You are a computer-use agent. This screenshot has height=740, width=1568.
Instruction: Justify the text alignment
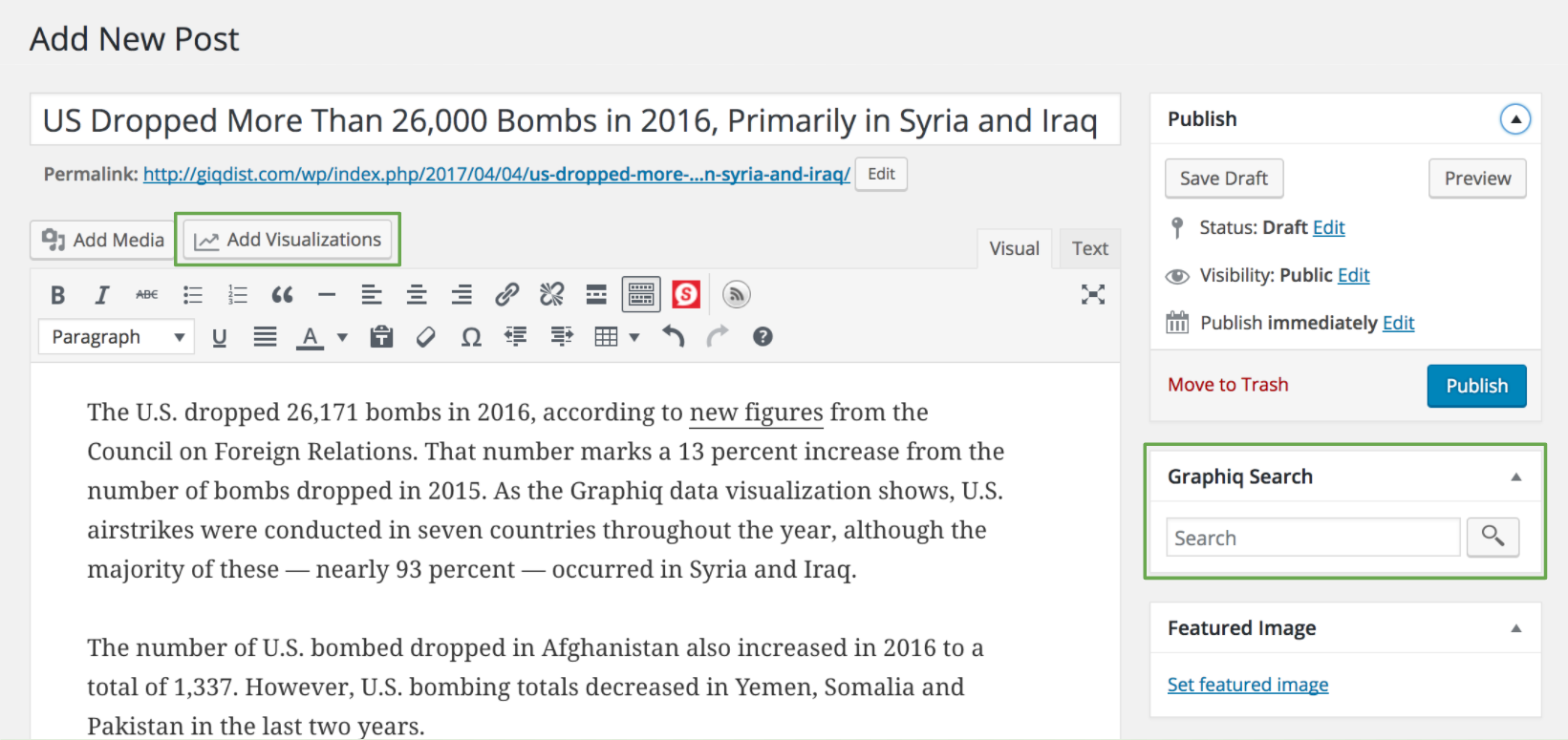click(x=265, y=337)
